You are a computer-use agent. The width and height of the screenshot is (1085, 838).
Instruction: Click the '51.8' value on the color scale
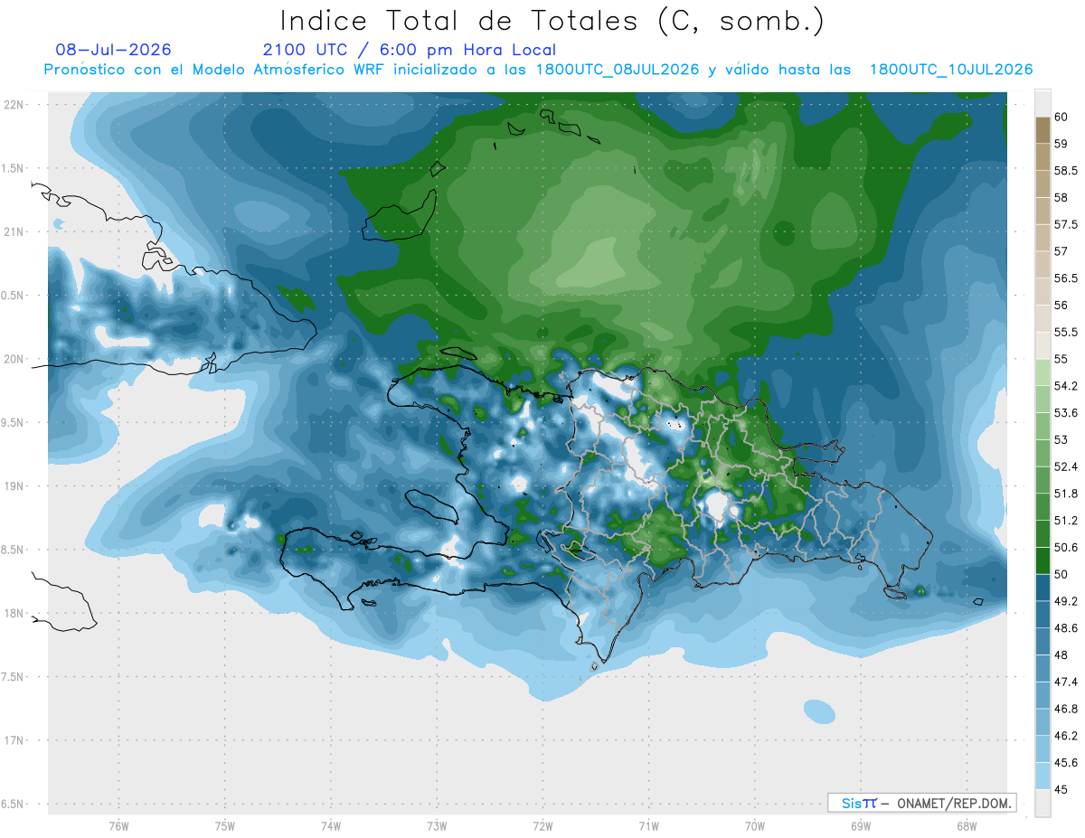tap(1066, 494)
